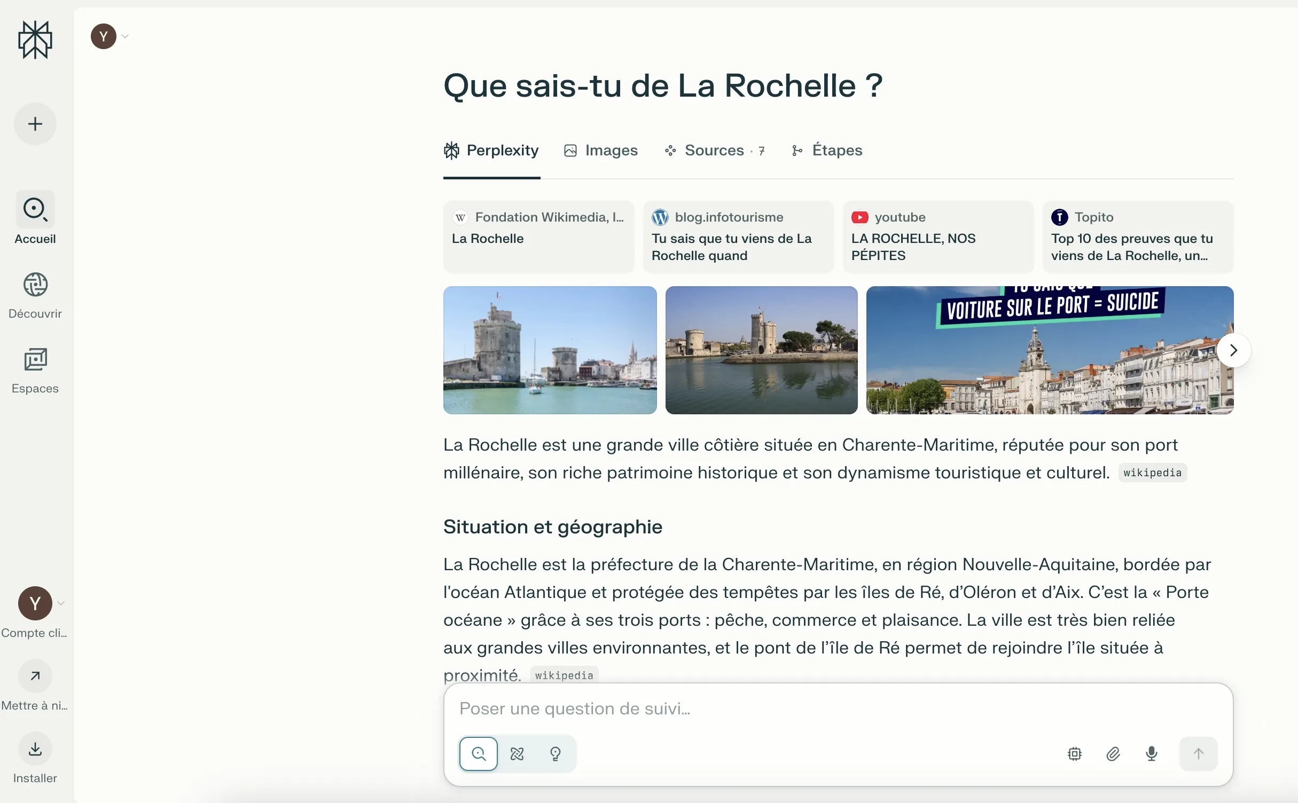Expand the sidebar account chevron
This screenshot has width=1298, height=803.
61,603
